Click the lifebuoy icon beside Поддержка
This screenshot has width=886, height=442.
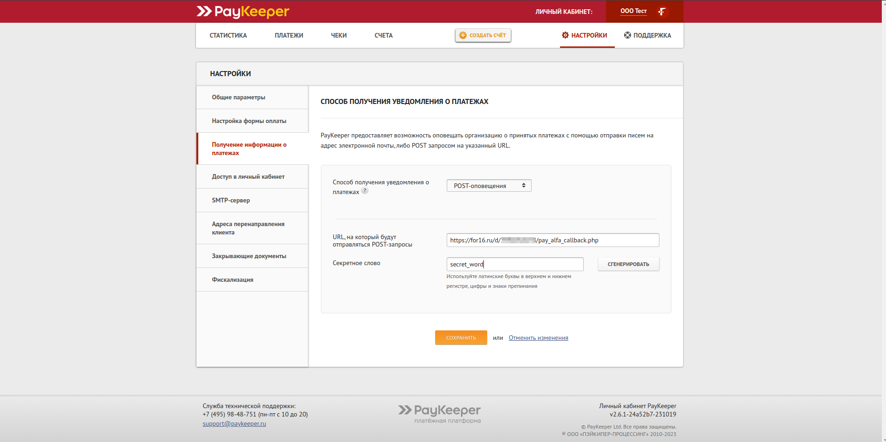[627, 35]
